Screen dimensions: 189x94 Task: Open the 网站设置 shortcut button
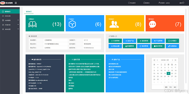(x=115, y=46)
